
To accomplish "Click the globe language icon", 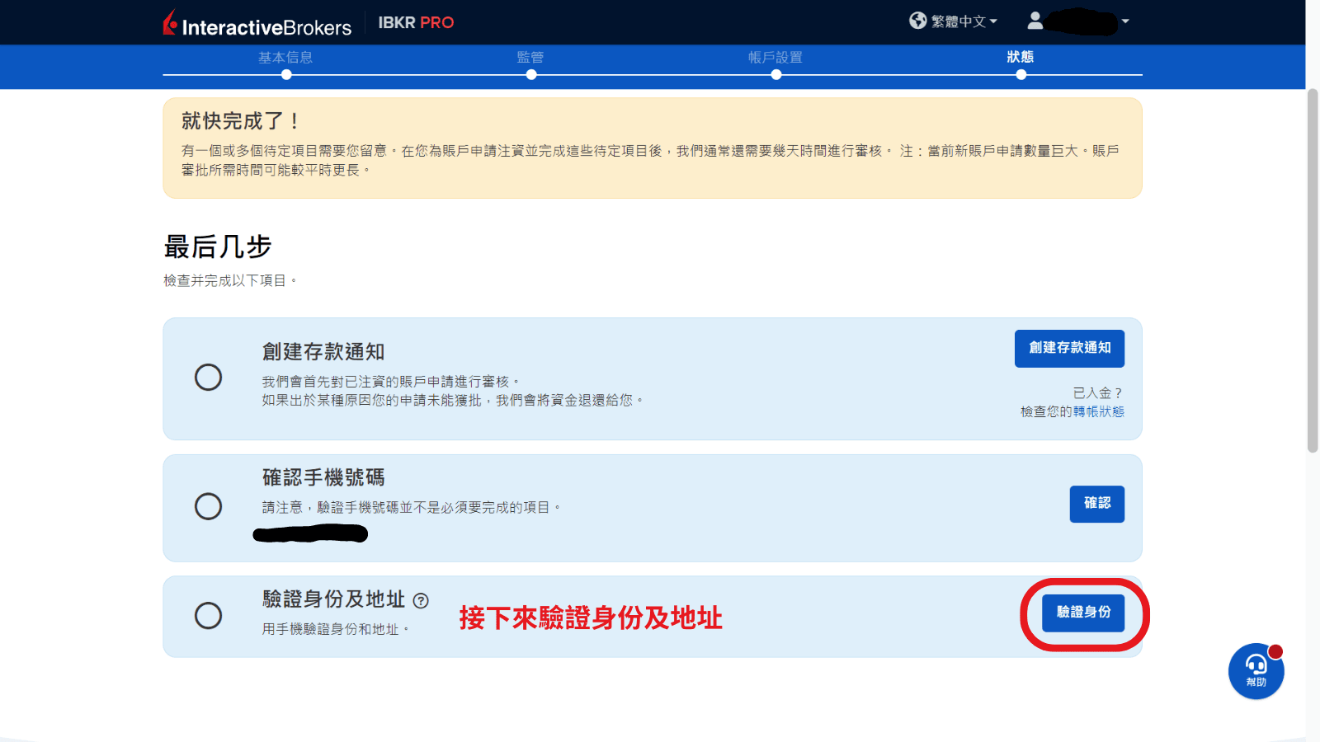I will tap(917, 21).
